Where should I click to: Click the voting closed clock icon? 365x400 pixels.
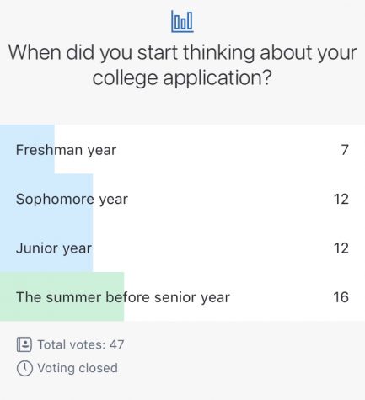[x=24, y=368]
